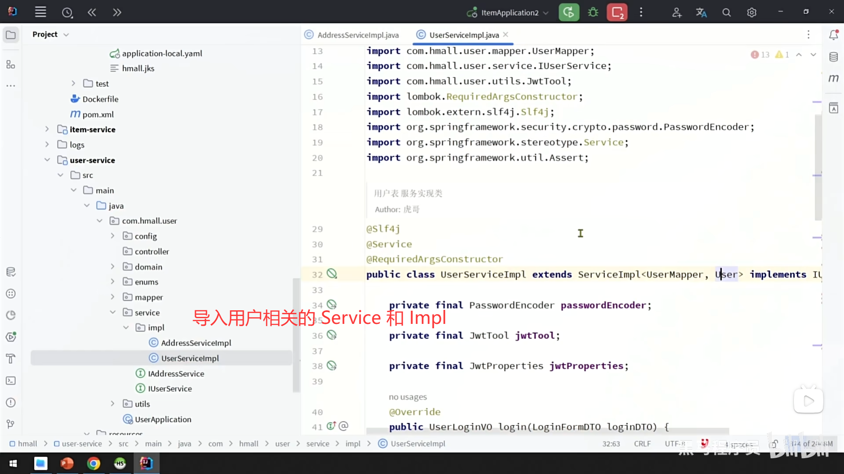Open the Maven tool window icon
Viewport: 844px width, 474px height.
point(833,79)
